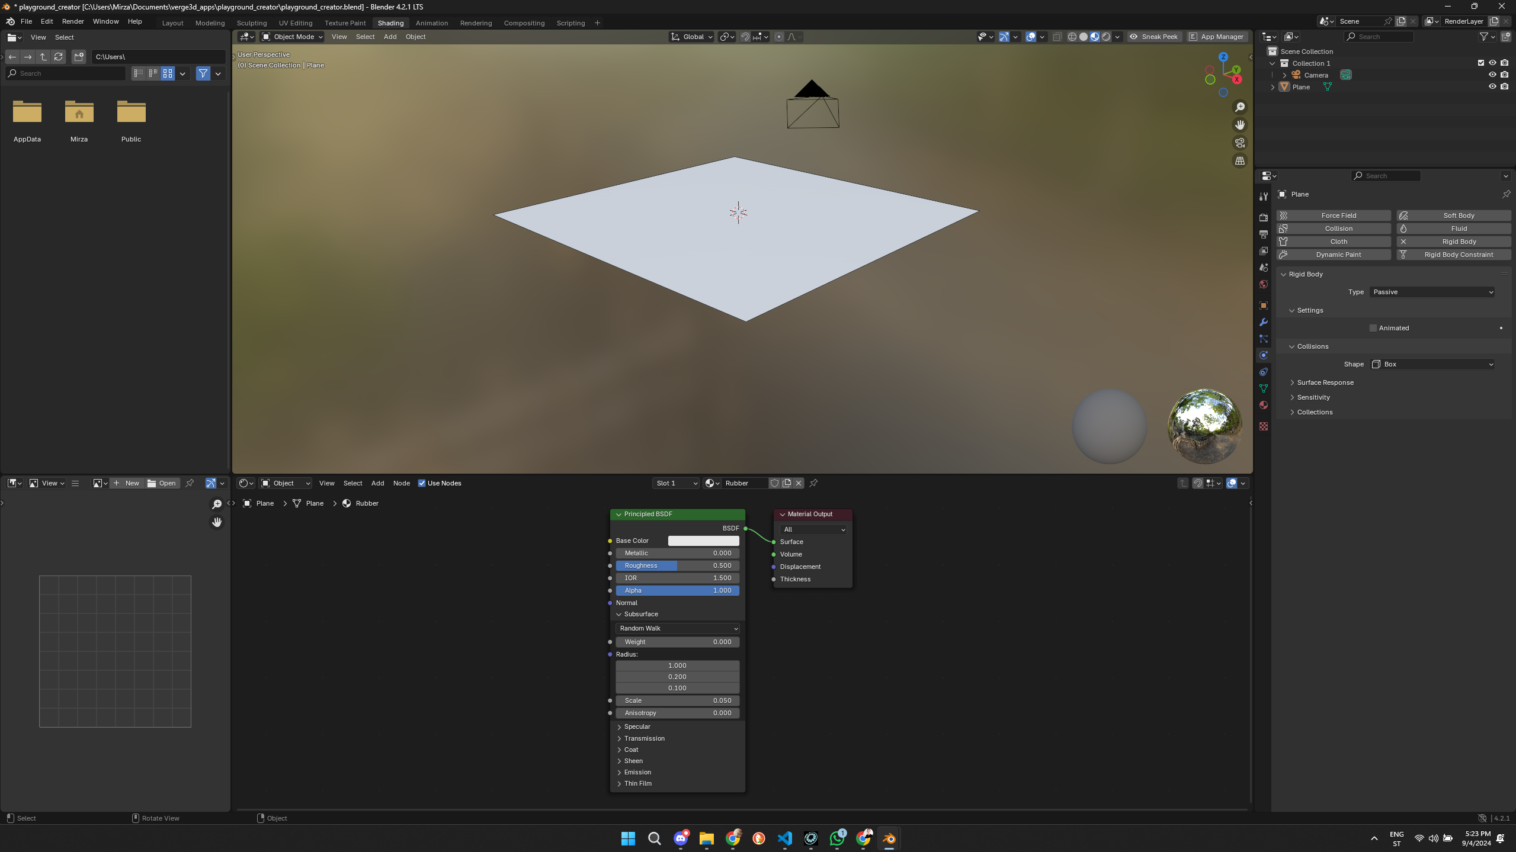Open the Object properties tab
The image size is (1516, 852).
1264,306
